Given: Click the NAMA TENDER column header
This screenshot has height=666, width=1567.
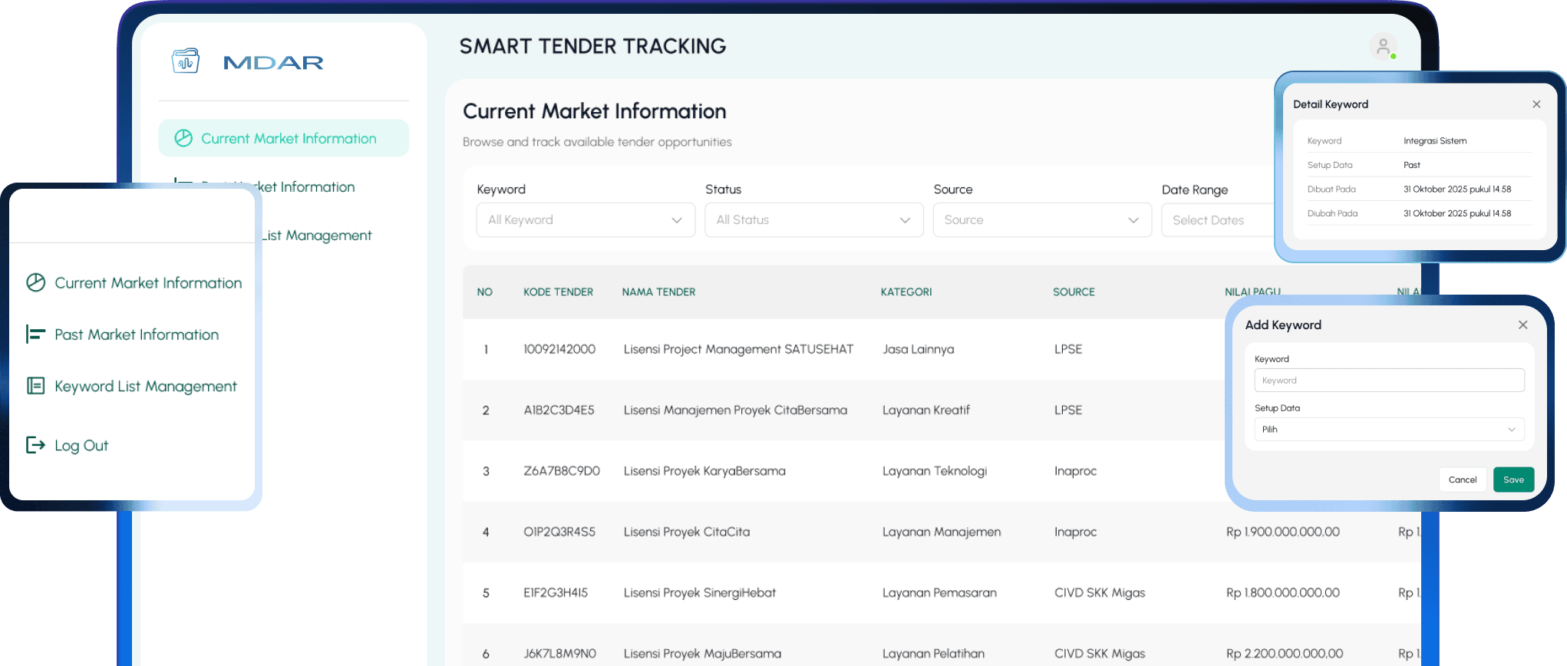Looking at the screenshot, I should pos(658,292).
